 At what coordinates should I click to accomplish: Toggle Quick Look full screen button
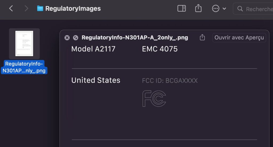point(75,38)
